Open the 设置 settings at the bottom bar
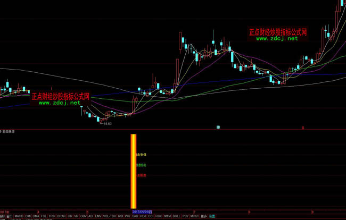The height and width of the screenshot is (220, 346). (212, 216)
